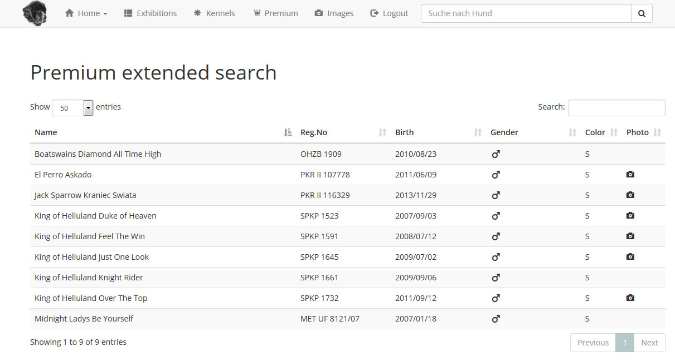
Task: Open photo of El Perro Askado
Action: [630, 175]
